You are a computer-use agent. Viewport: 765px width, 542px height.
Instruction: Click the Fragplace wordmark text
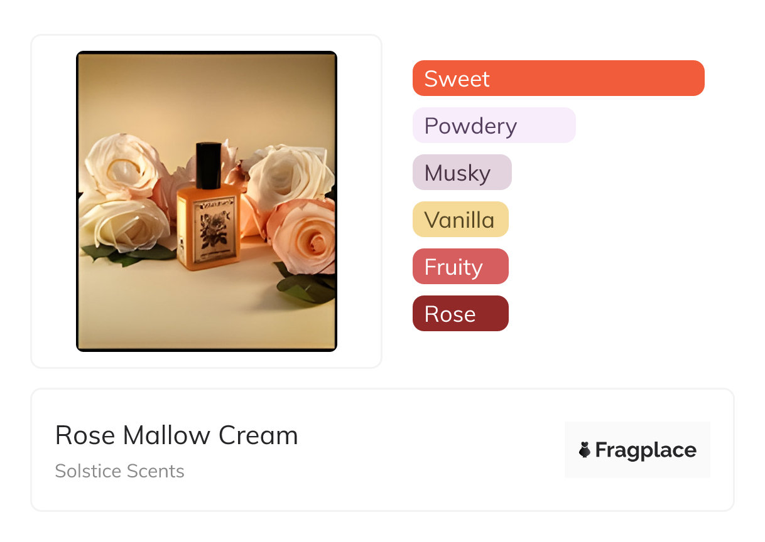pyautogui.click(x=646, y=450)
